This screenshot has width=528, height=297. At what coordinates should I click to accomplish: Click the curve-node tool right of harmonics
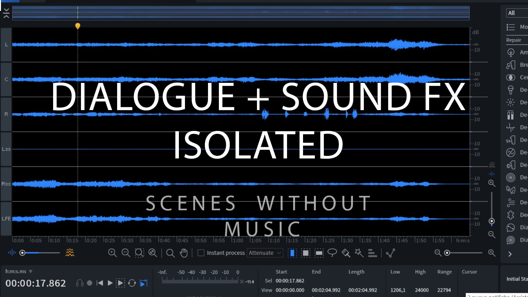[390, 253]
